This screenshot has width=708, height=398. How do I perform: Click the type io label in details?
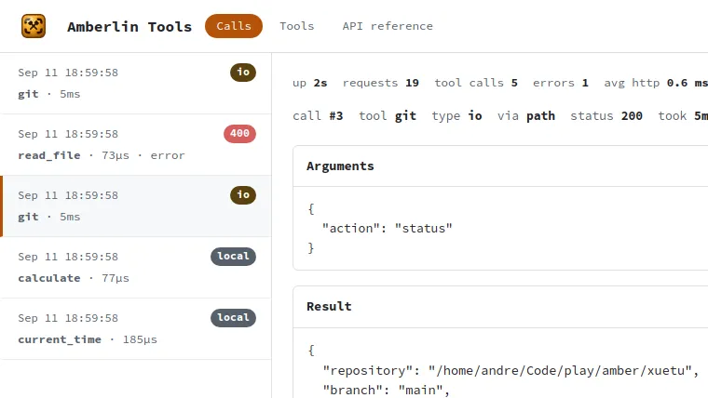pos(456,116)
